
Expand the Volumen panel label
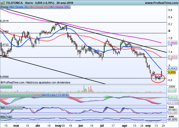coord(6,87)
